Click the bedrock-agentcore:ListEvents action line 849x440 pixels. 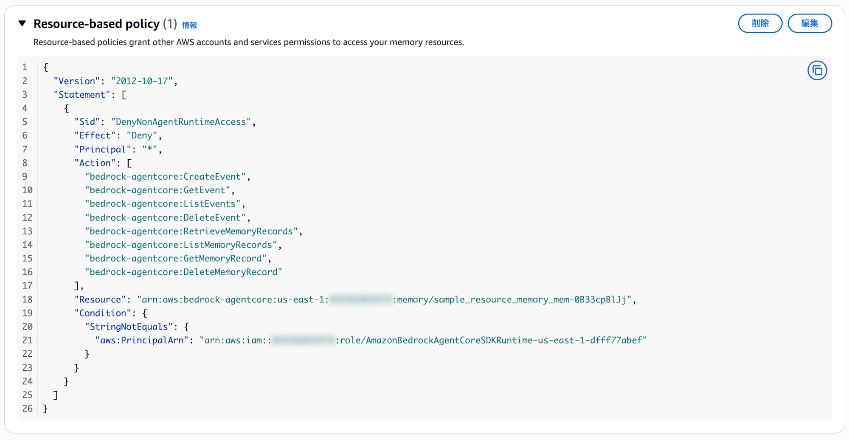tap(163, 204)
